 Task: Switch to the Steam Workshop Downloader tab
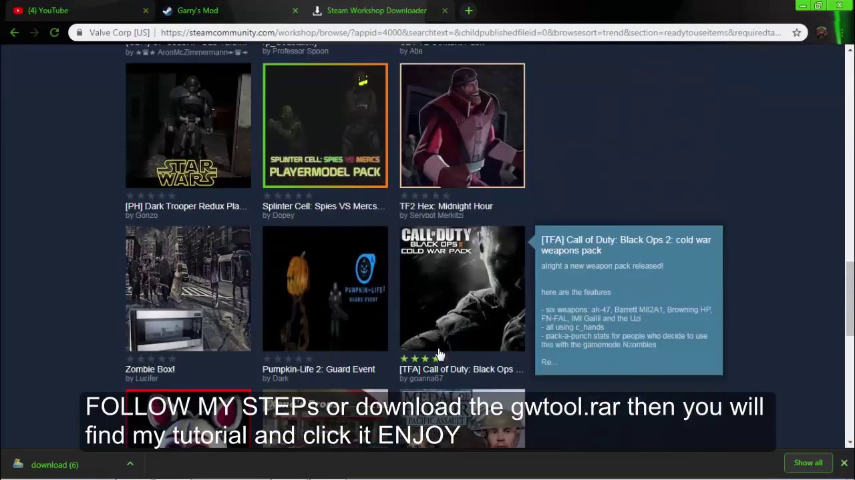pos(379,11)
